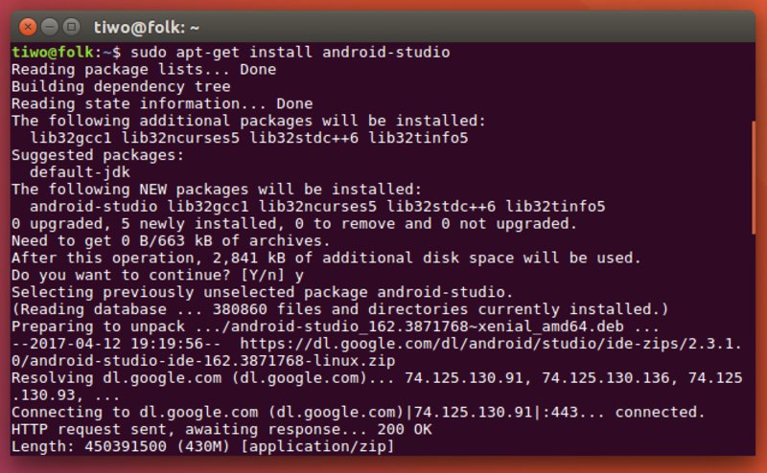Click the [Y/n] continue prompt
Screen dimensions: 767x473
(x=262, y=275)
